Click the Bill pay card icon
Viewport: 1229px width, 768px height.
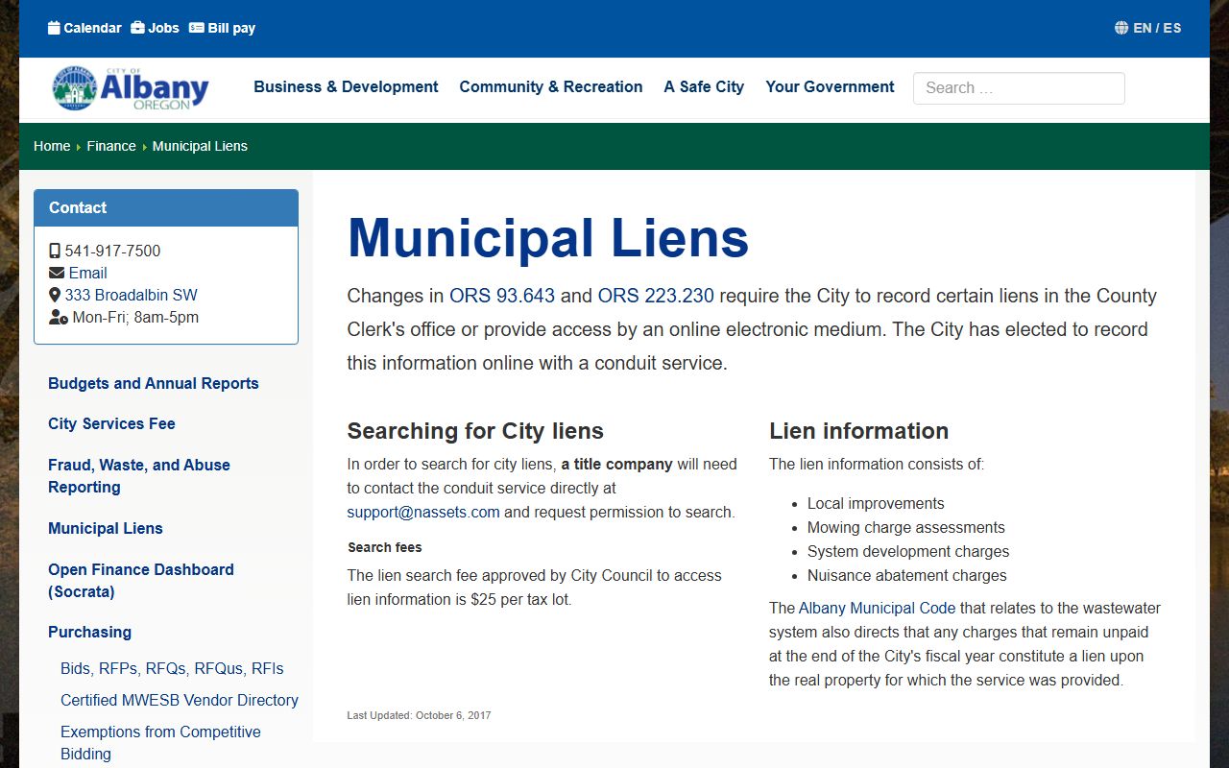click(197, 28)
